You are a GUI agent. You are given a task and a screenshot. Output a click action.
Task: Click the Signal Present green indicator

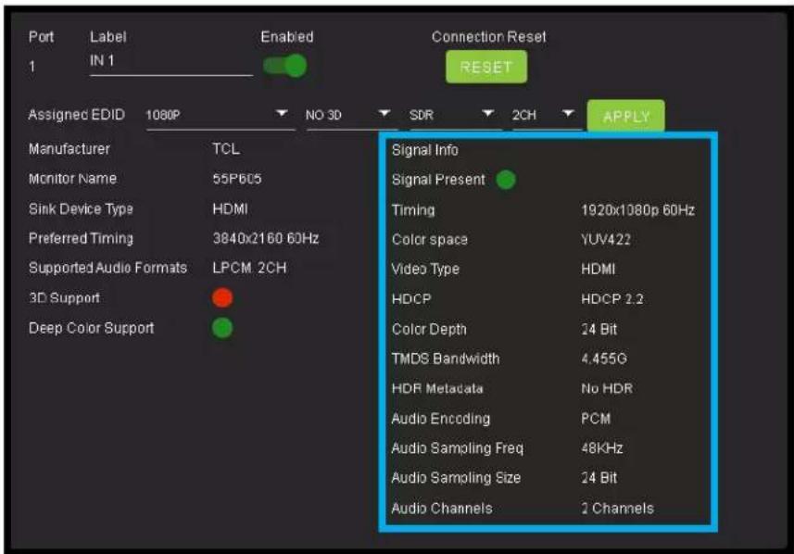tap(505, 180)
